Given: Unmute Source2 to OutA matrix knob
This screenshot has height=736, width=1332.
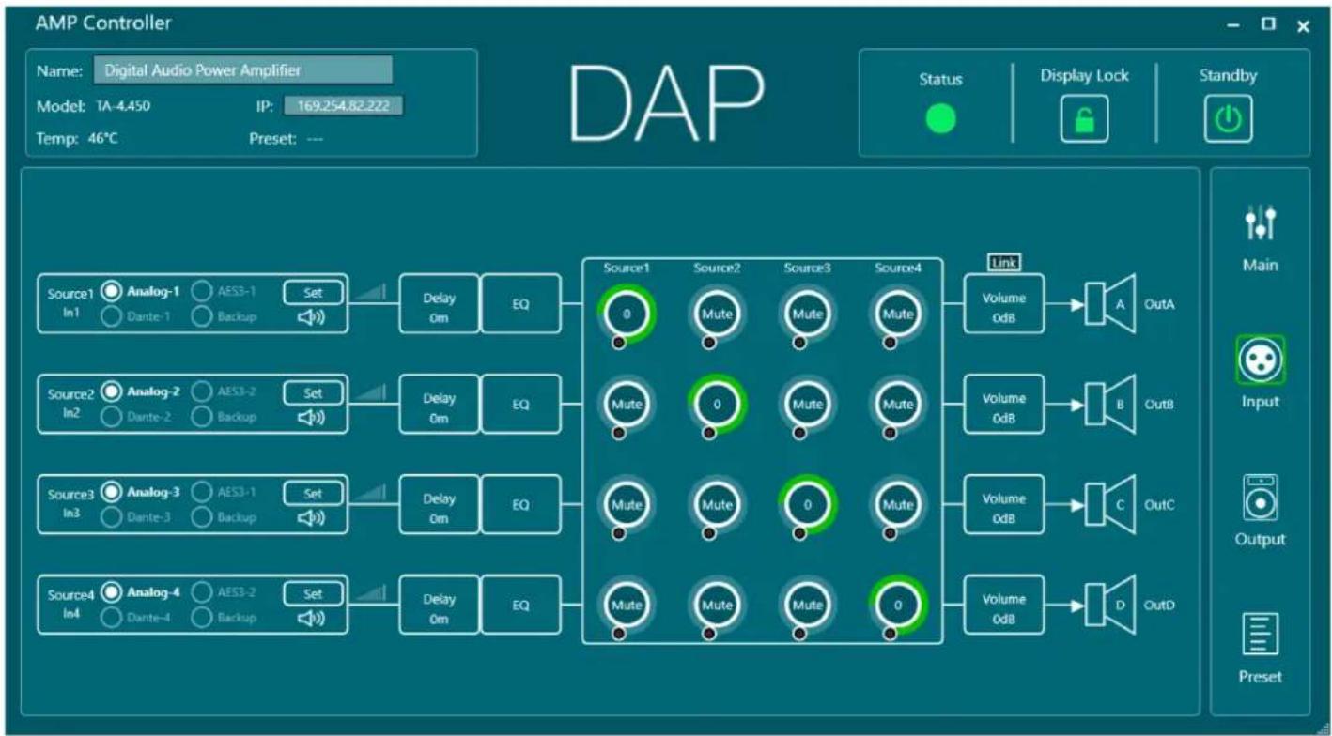Looking at the screenshot, I should [x=718, y=314].
